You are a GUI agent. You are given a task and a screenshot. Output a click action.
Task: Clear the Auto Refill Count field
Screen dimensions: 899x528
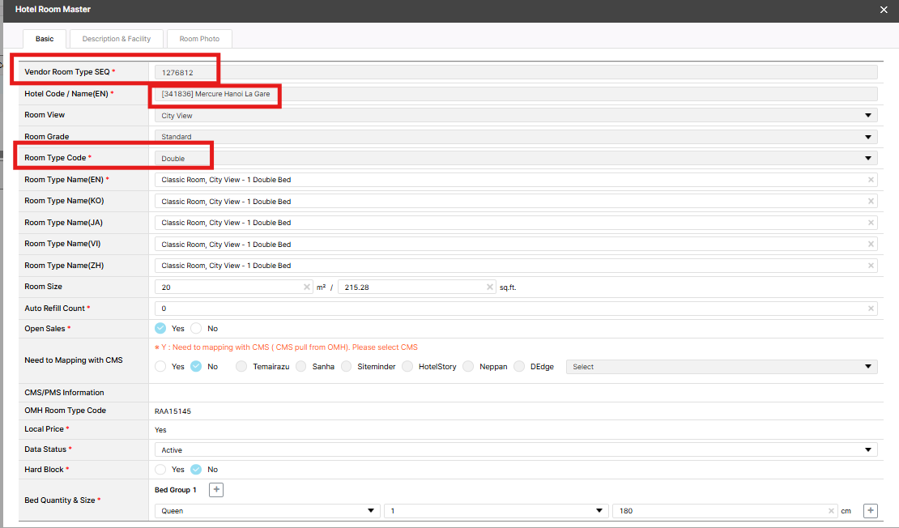point(871,309)
